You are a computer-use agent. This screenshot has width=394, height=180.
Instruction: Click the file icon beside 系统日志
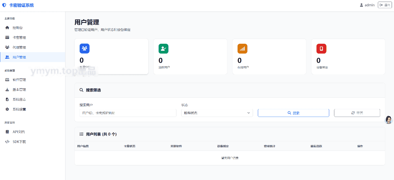(x=7, y=100)
